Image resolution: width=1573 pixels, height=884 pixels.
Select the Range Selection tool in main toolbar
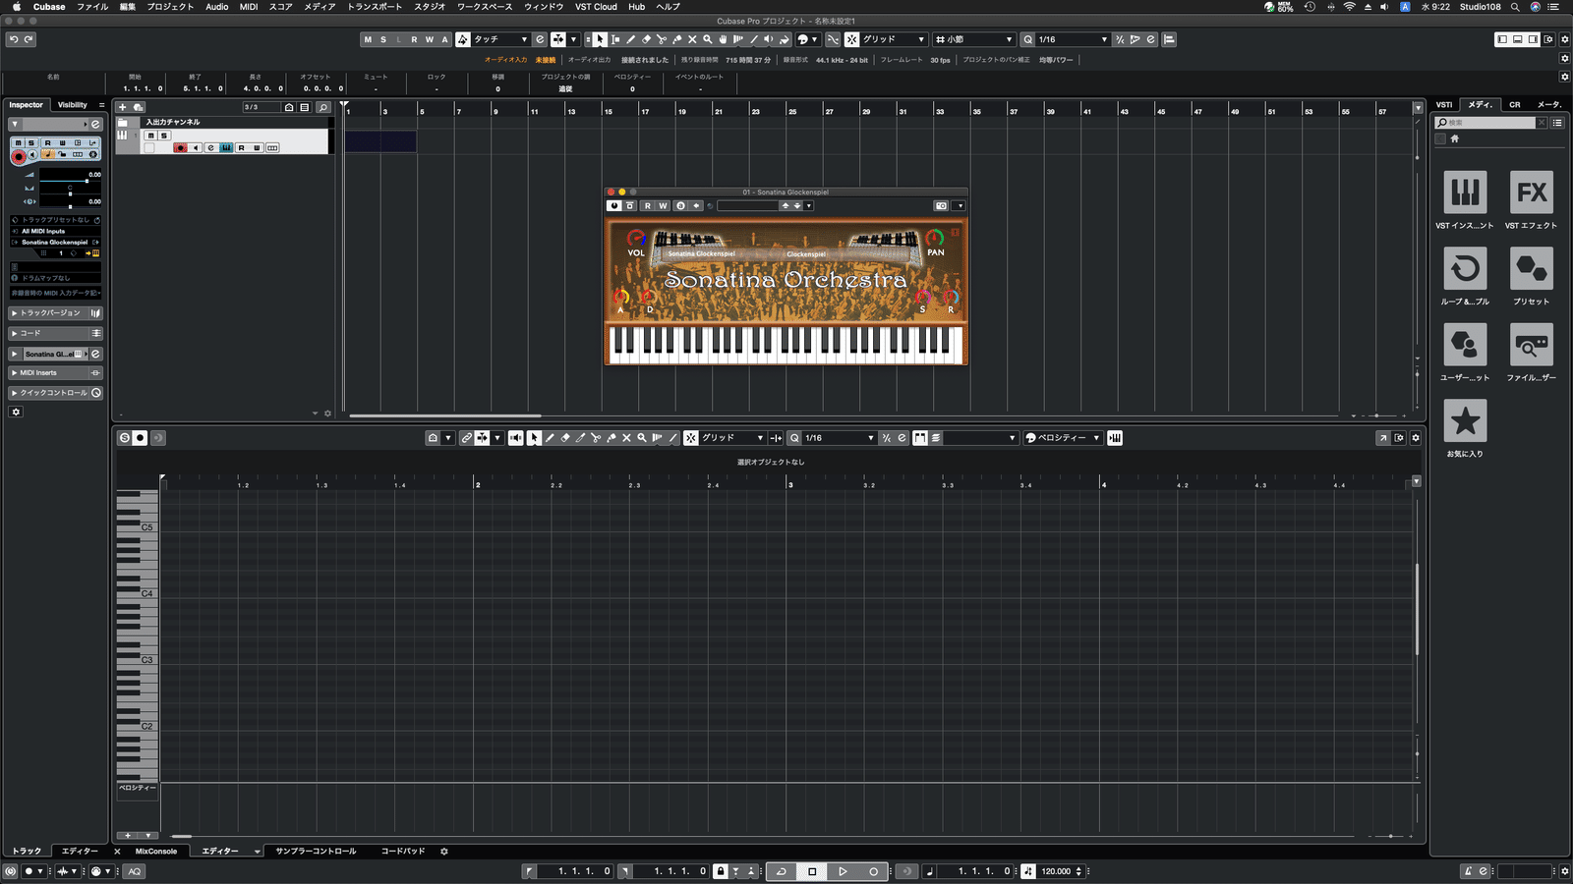pos(615,39)
